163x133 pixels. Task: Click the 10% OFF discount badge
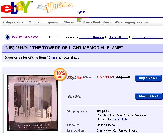60,74
